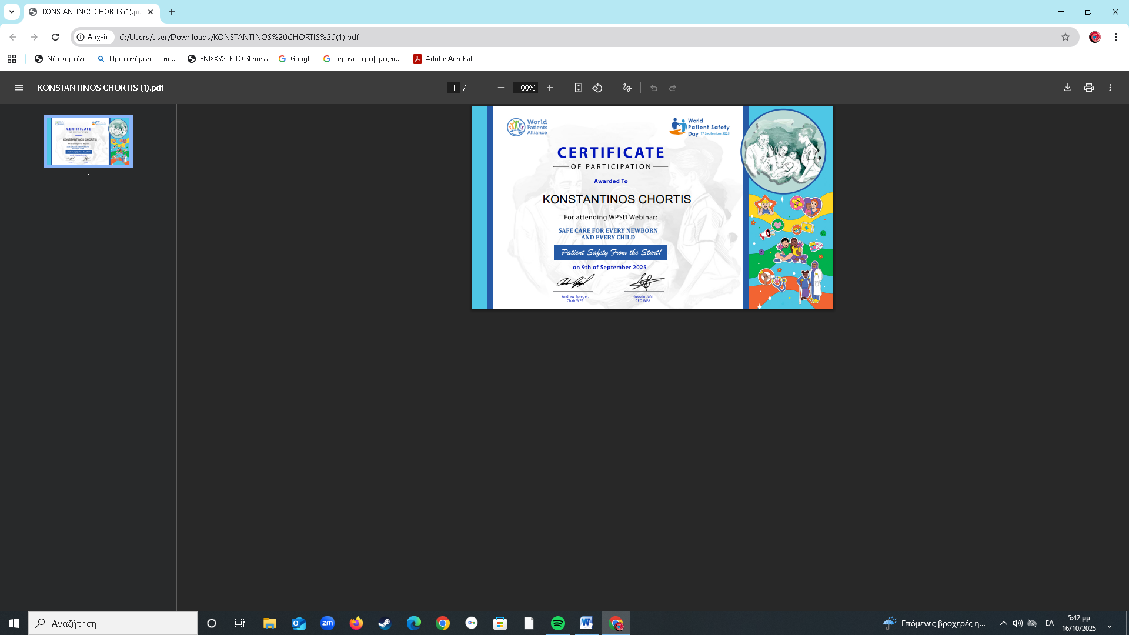Open Spotify from the taskbar
Screen dimensions: 1129x635
557,623
